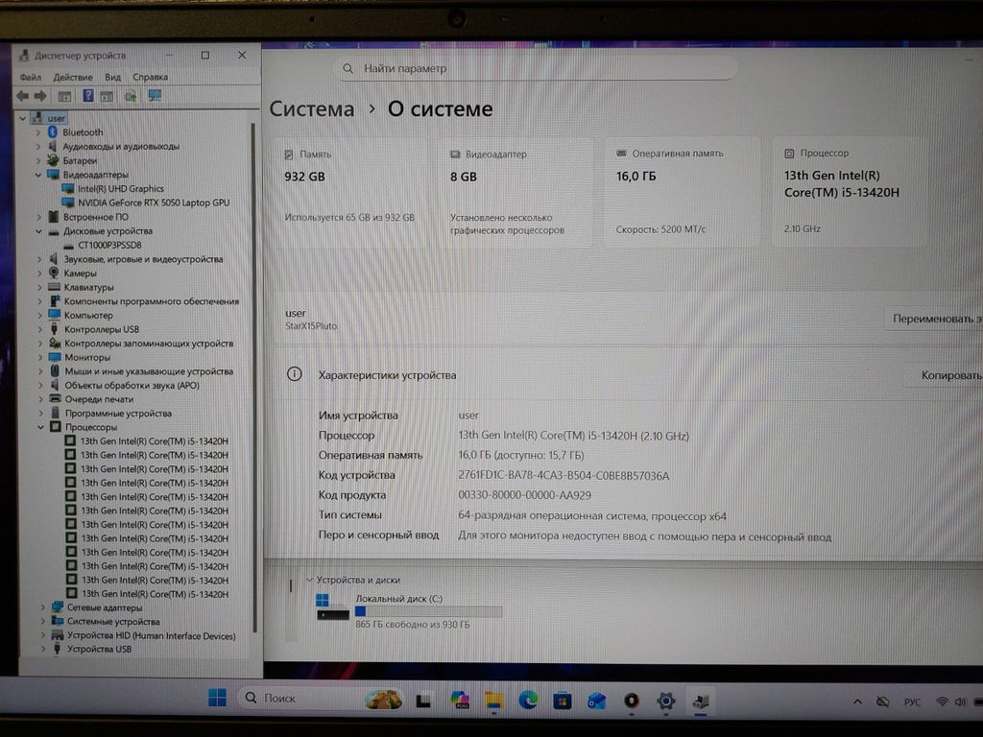
Task: Click the Help question-mark toolbar icon
Action: pyautogui.click(x=87, y=96)
